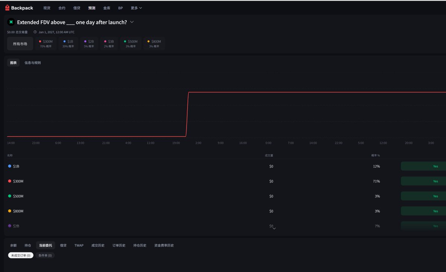Open the 金库 vault menu item
This screenshot has width=446, height=272.
pos(107,8)
